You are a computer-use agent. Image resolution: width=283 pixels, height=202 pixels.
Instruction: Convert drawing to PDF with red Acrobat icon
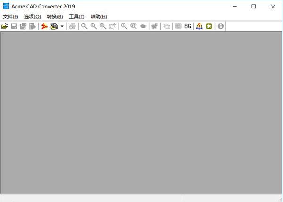click(44, 26)
